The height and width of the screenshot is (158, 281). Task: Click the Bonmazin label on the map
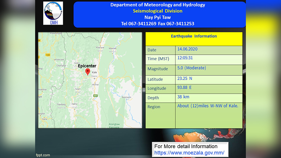click(x=126, y=97)
